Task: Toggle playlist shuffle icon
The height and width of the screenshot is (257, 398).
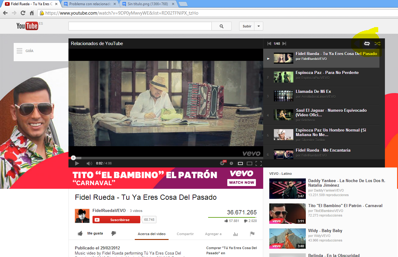Action: pos(377,44)
